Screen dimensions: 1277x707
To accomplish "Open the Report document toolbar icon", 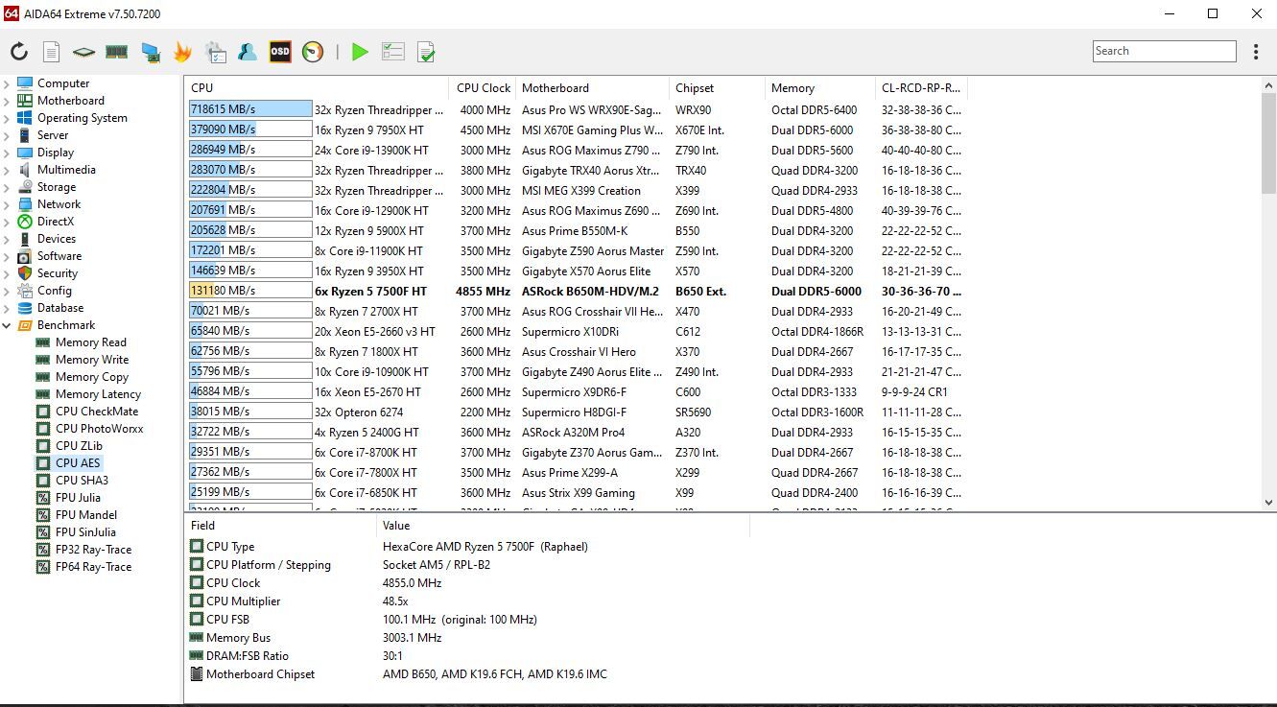I will coord(52,52).
